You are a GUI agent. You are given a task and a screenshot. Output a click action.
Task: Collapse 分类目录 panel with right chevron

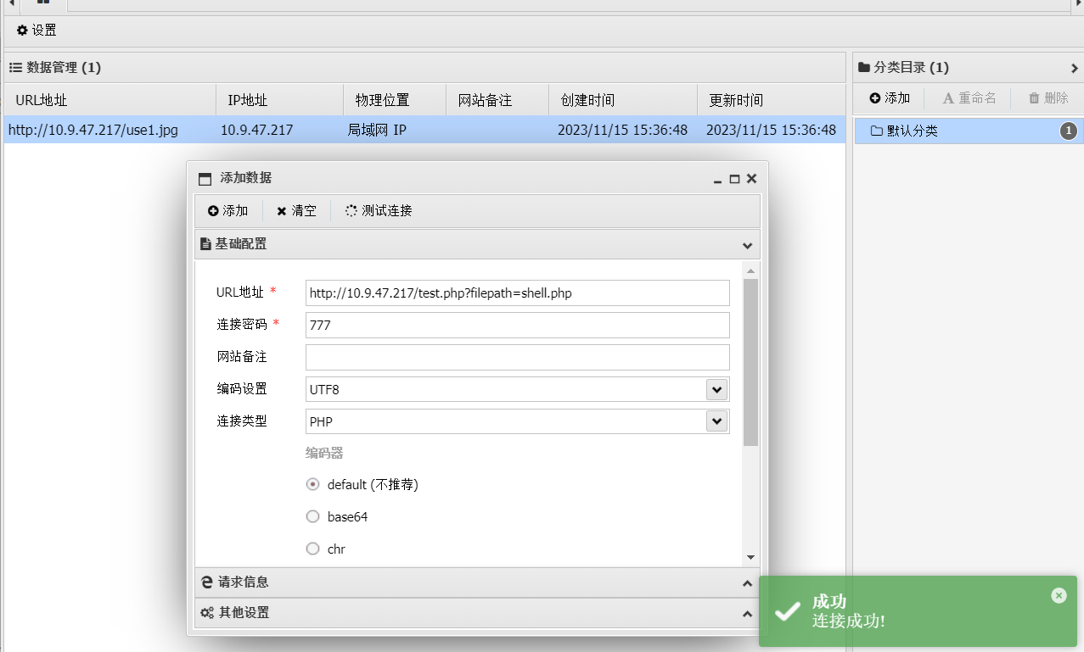(x=1075, y=68)
